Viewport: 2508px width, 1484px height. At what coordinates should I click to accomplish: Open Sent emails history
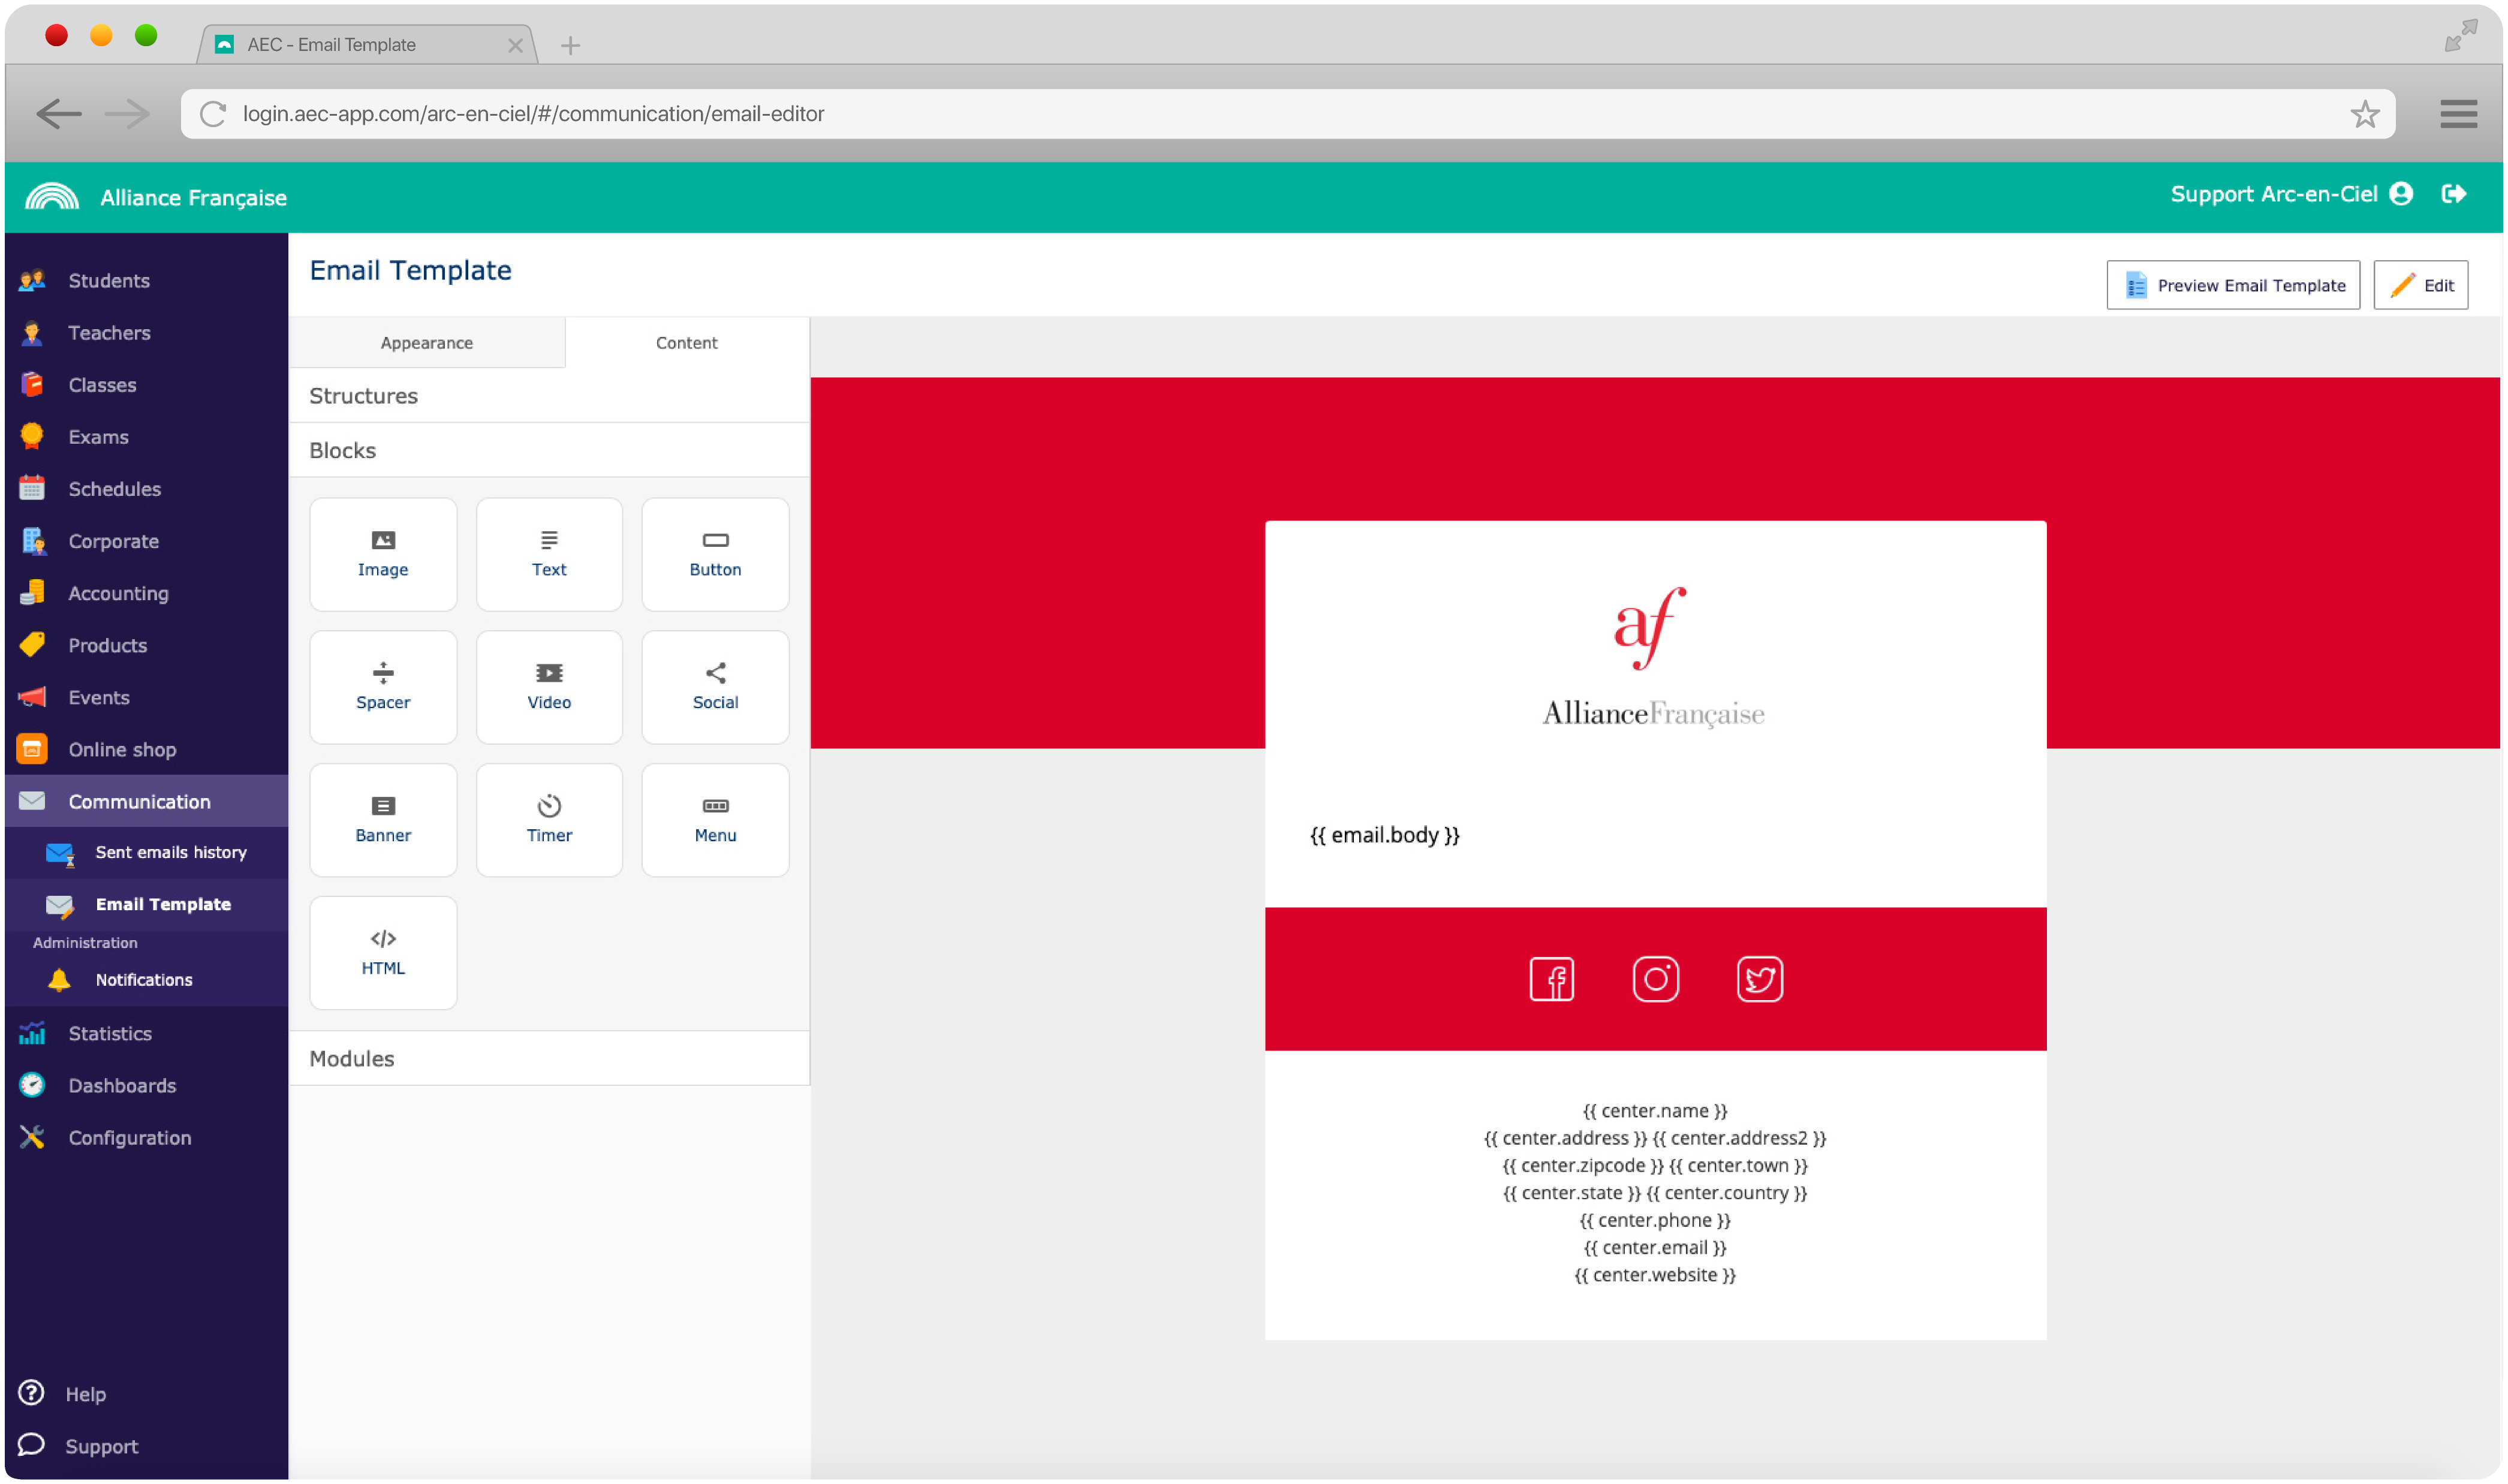click(x=146, y=853)
